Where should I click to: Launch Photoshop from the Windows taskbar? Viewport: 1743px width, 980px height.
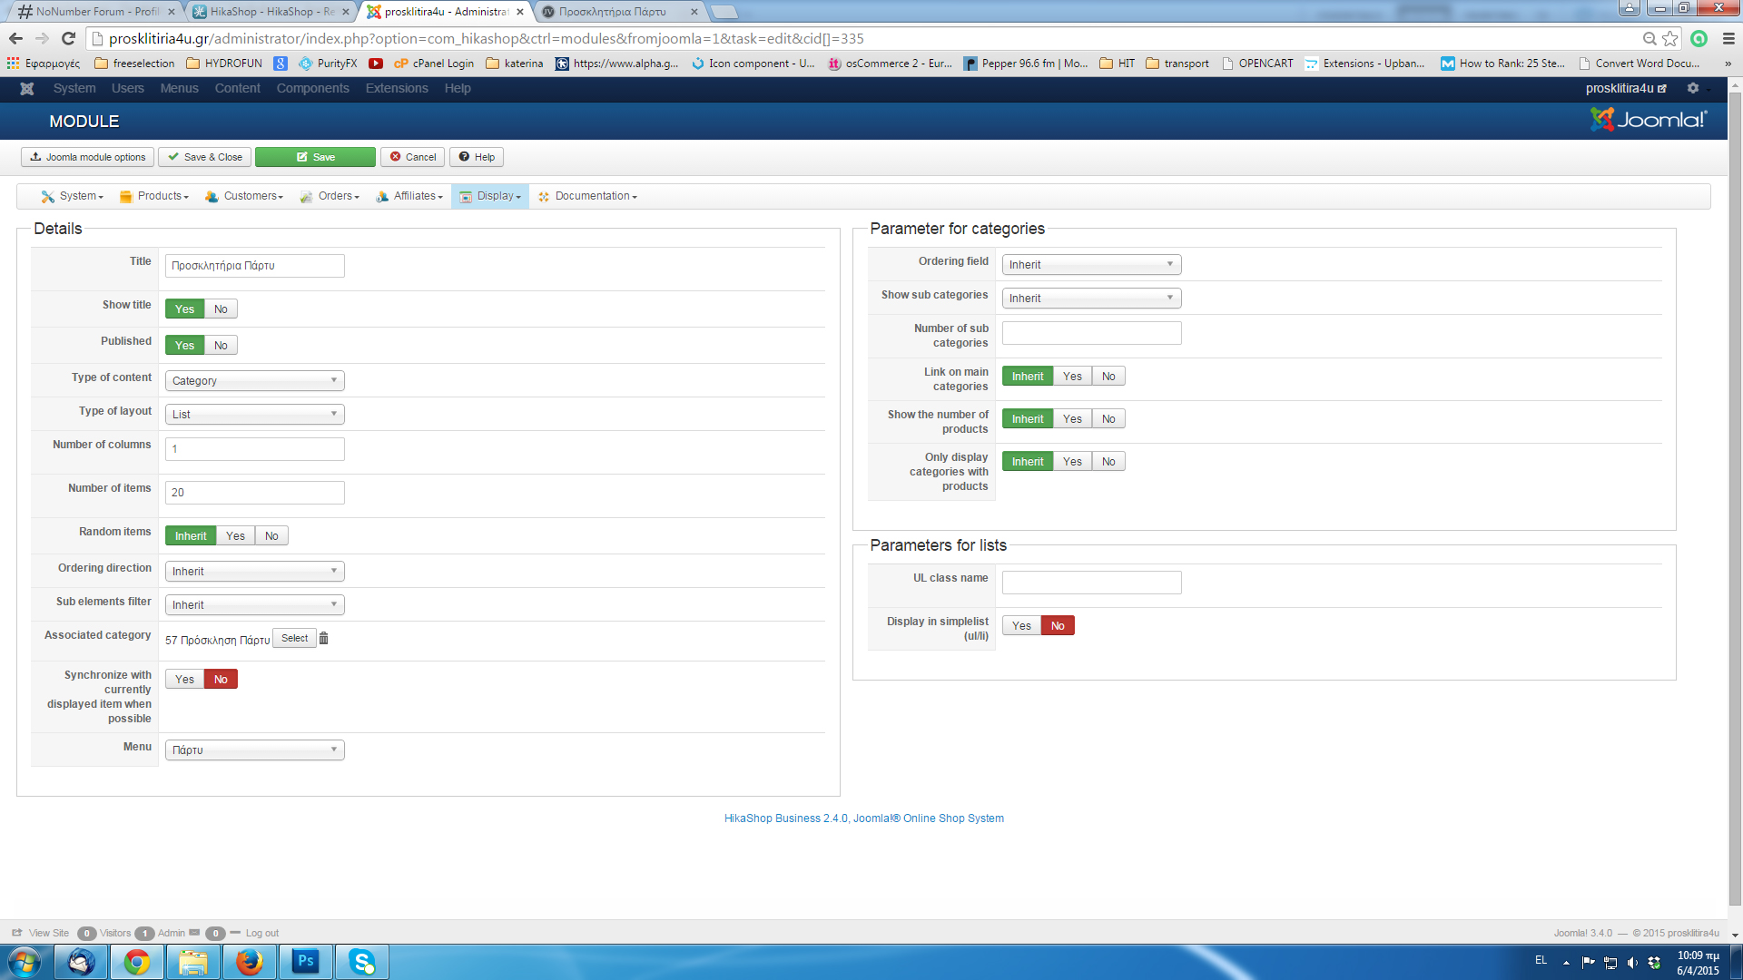(x=306, y=961)
